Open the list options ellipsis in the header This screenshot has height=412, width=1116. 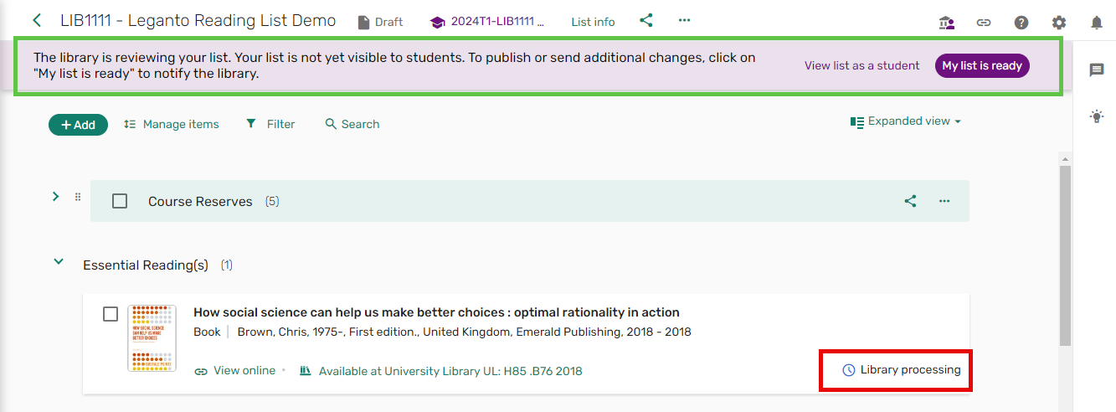684,21
